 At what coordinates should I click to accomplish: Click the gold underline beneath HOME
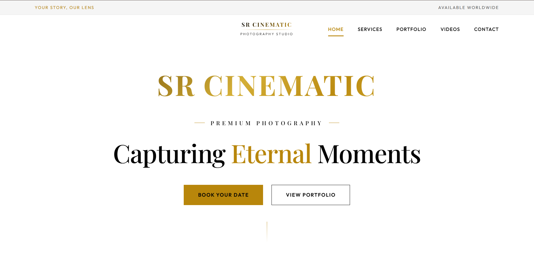pos(336,35)
